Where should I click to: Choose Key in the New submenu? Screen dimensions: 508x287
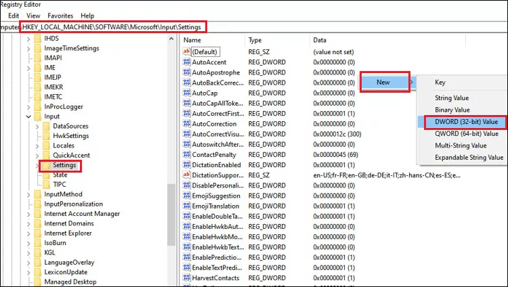tap(440, 83)
